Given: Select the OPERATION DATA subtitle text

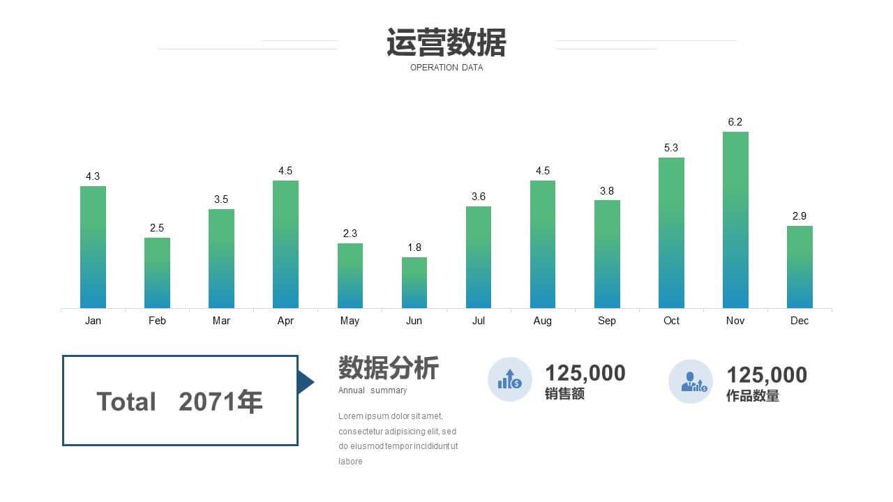Looking at the screenshot, I should [x=446, y=68].
